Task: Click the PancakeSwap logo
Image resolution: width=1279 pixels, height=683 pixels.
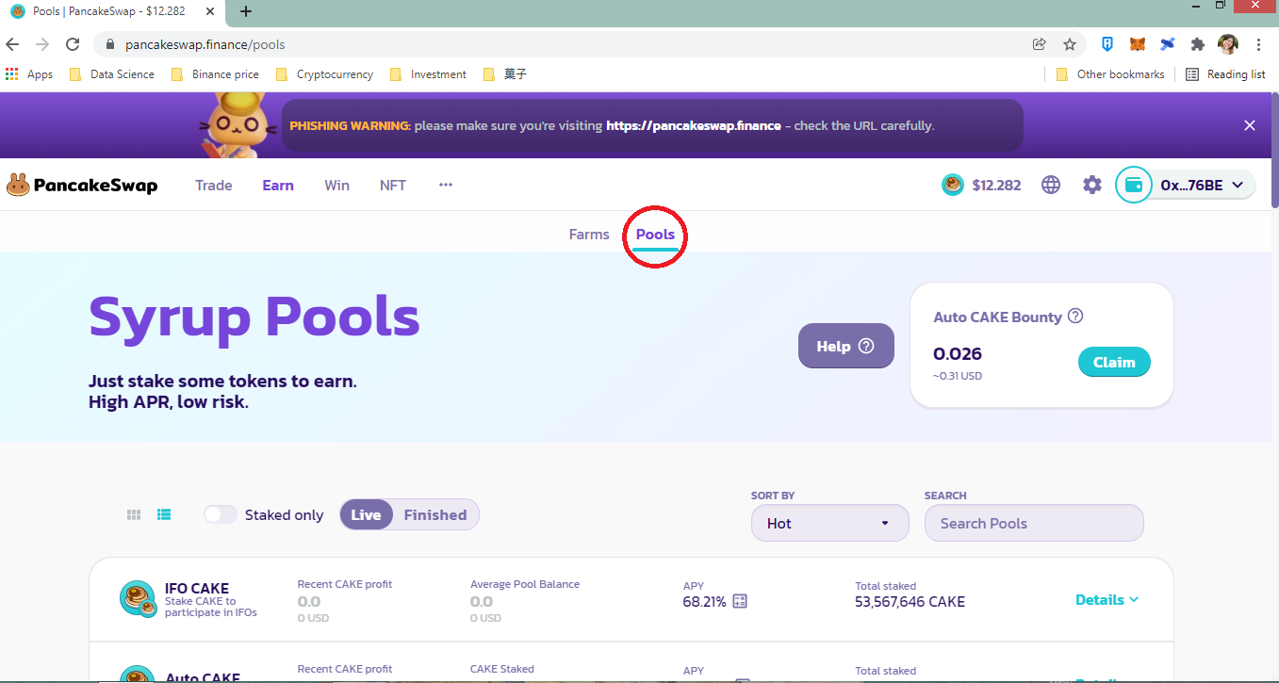Action: tap(82, 186)
